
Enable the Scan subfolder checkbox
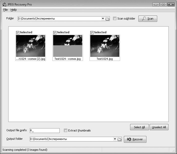click(115, 19)
